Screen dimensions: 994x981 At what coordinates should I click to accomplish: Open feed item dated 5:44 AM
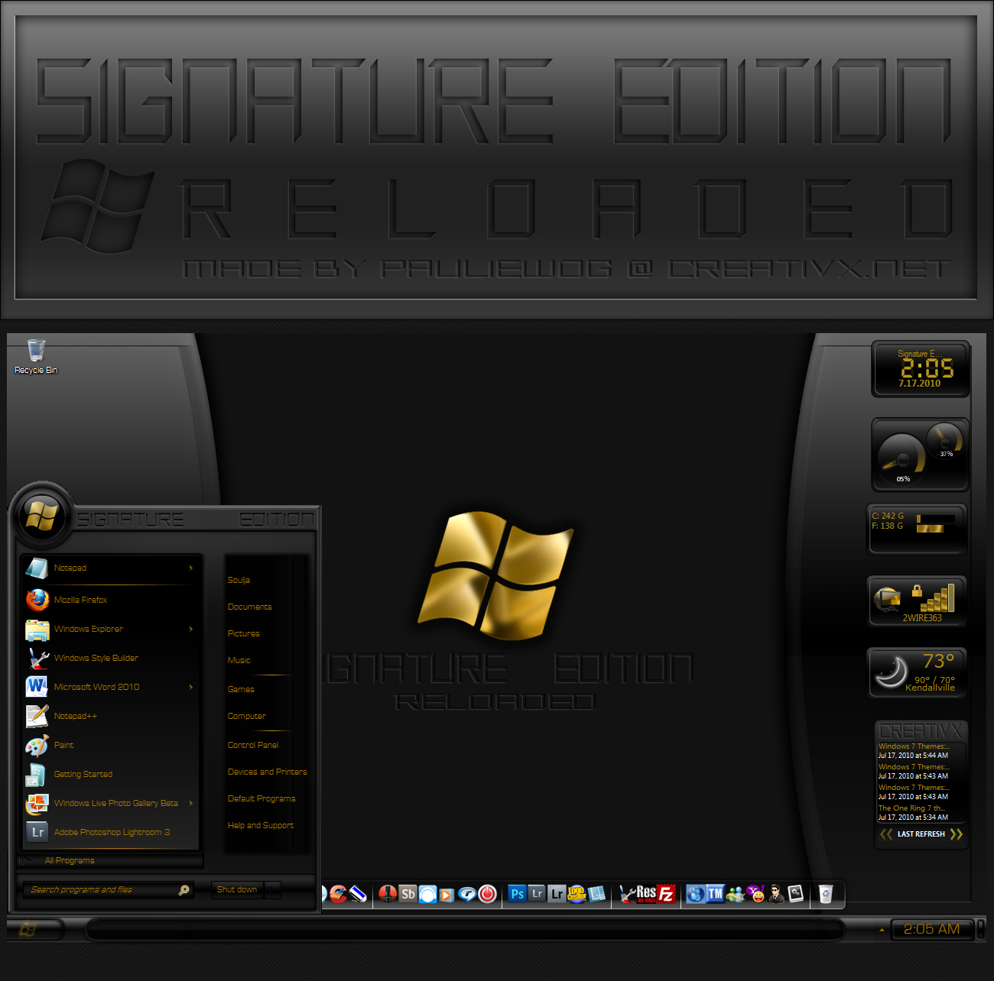click(913, 751)
